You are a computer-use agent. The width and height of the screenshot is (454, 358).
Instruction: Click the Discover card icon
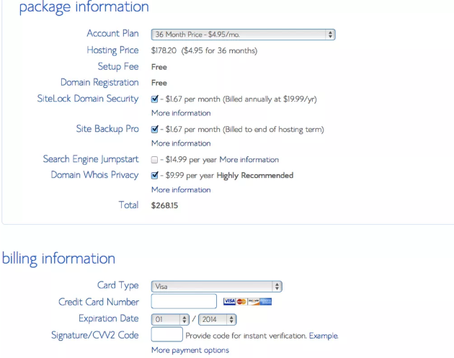254,302
